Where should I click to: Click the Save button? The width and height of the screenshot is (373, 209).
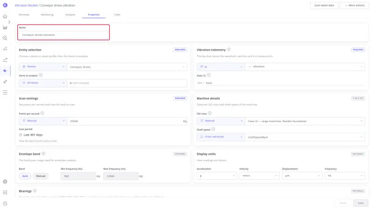[360, 203]
